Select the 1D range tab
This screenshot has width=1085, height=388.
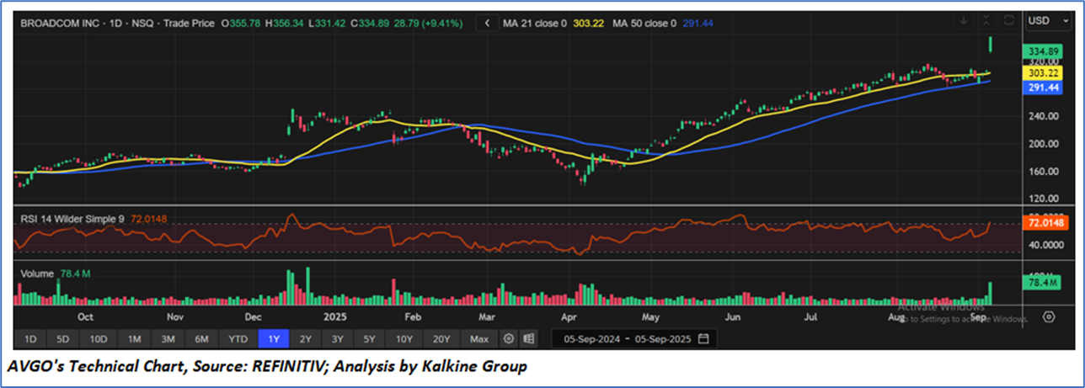29,338
